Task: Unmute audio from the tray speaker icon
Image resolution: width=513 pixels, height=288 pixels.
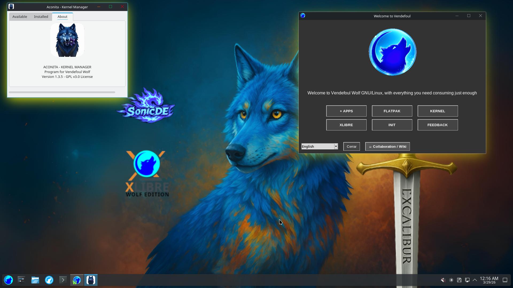Action: (x=443, y=280)
